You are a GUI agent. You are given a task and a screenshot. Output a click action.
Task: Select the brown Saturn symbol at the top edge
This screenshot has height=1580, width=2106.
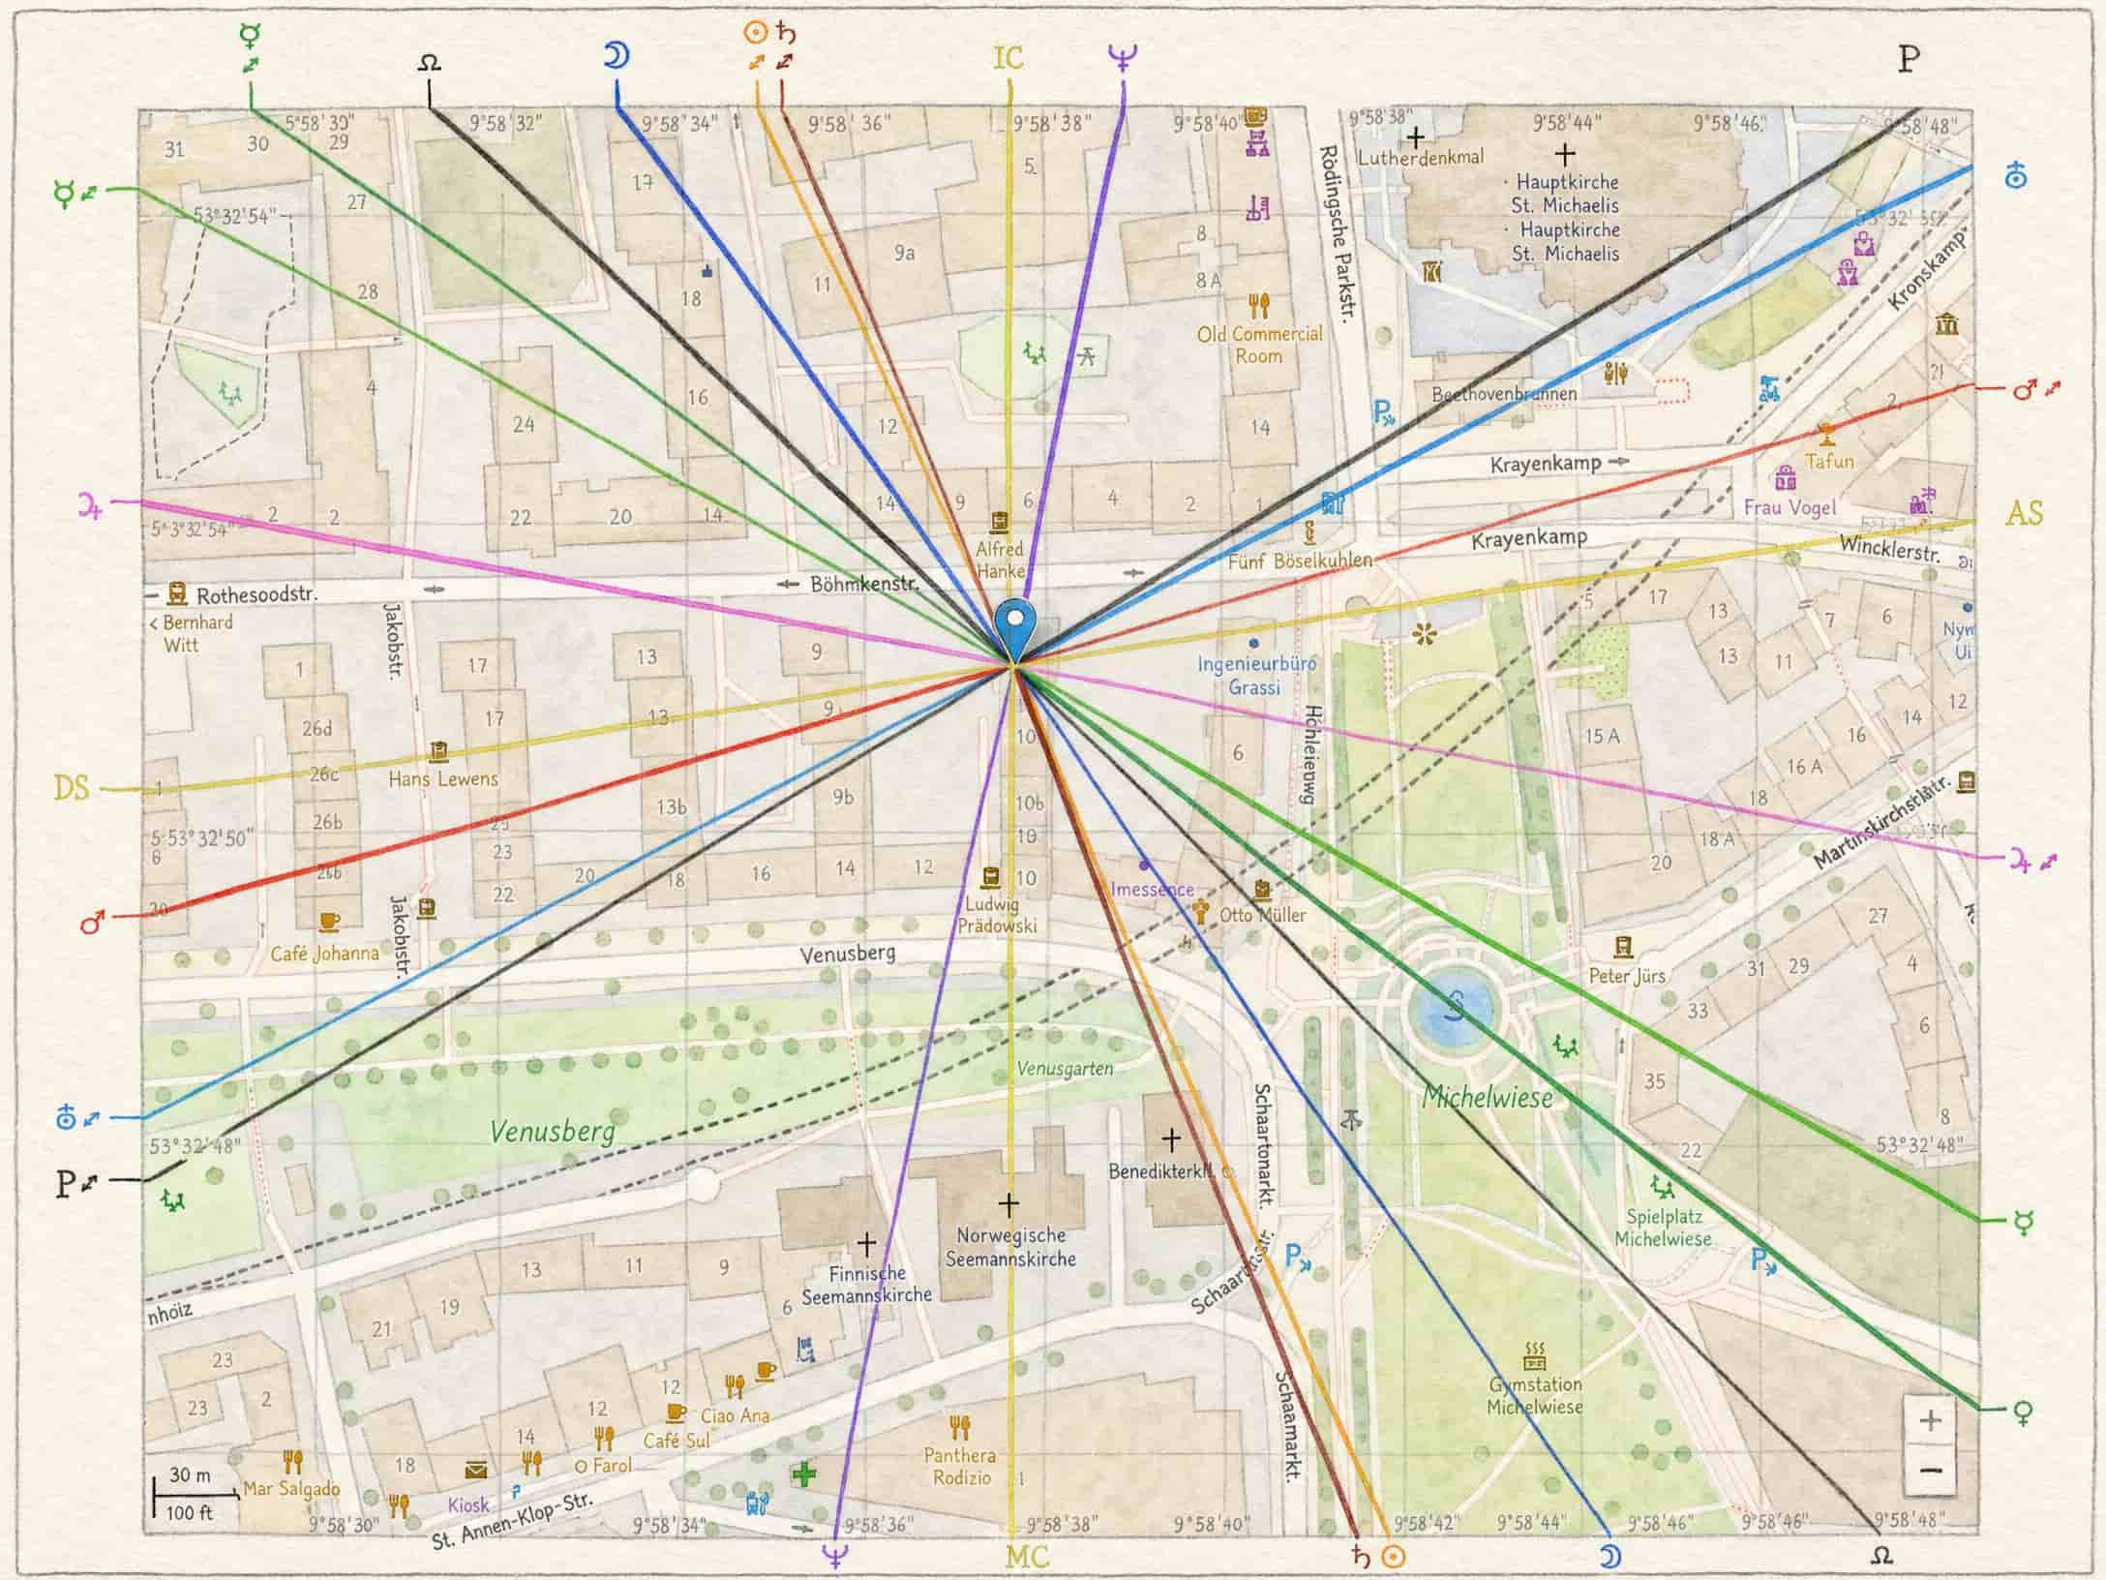tap(786, 34)
